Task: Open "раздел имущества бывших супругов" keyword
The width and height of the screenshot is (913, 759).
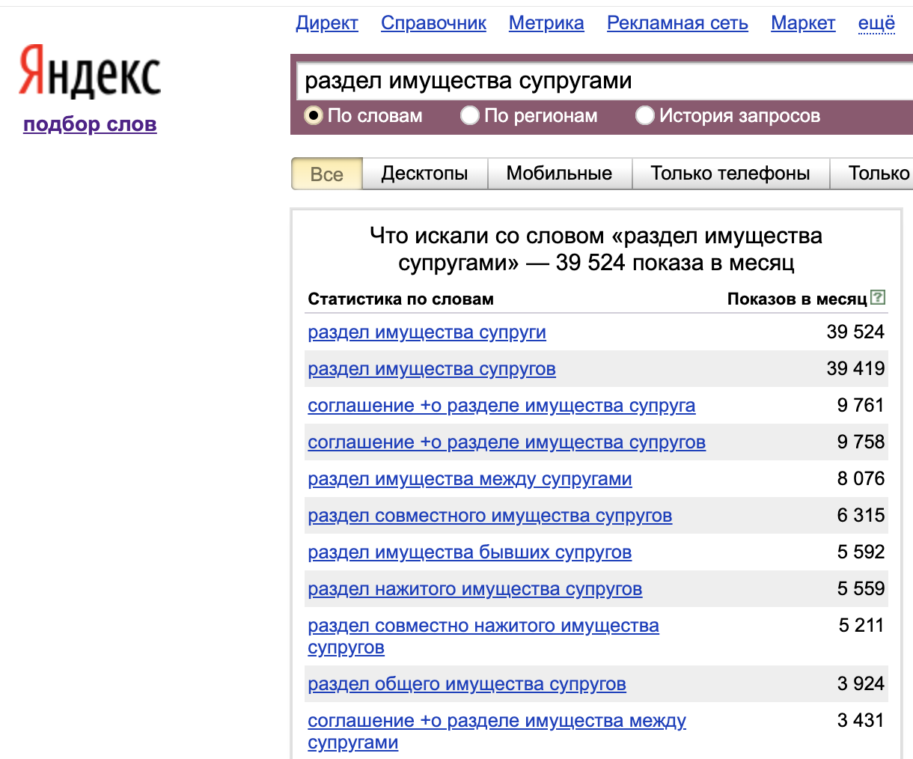Action: [470, 552]
